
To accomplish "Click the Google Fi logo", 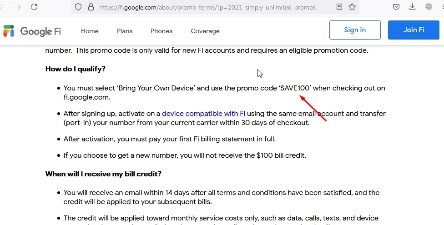I will coord(32,31).
